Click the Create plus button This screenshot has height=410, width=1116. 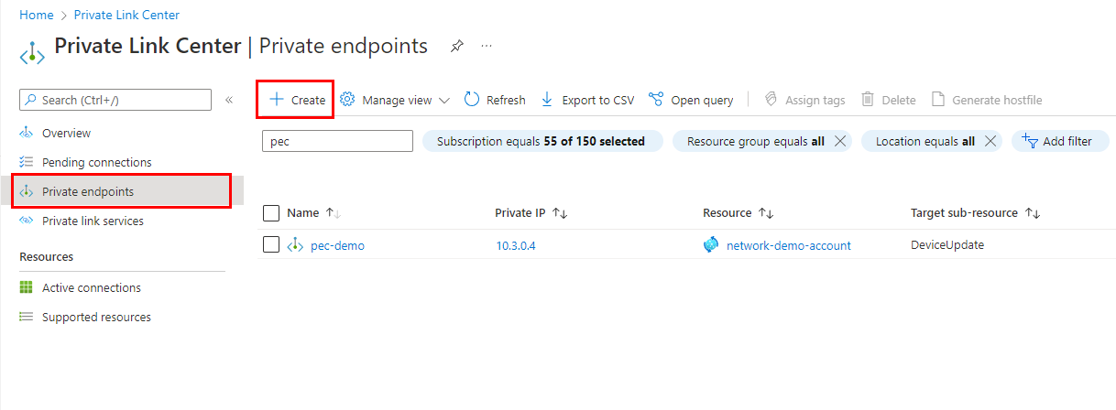click(x=296, y=100)
